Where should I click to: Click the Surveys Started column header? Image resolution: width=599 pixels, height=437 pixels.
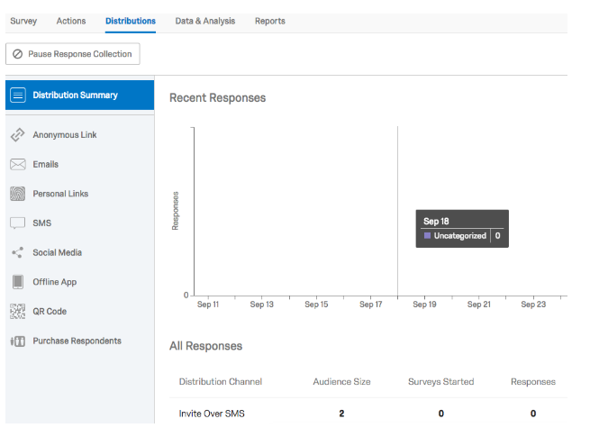coord(440,382)
